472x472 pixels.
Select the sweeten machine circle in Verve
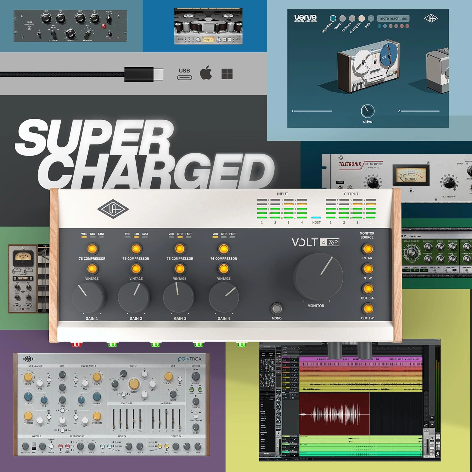[x=333, y=18]
